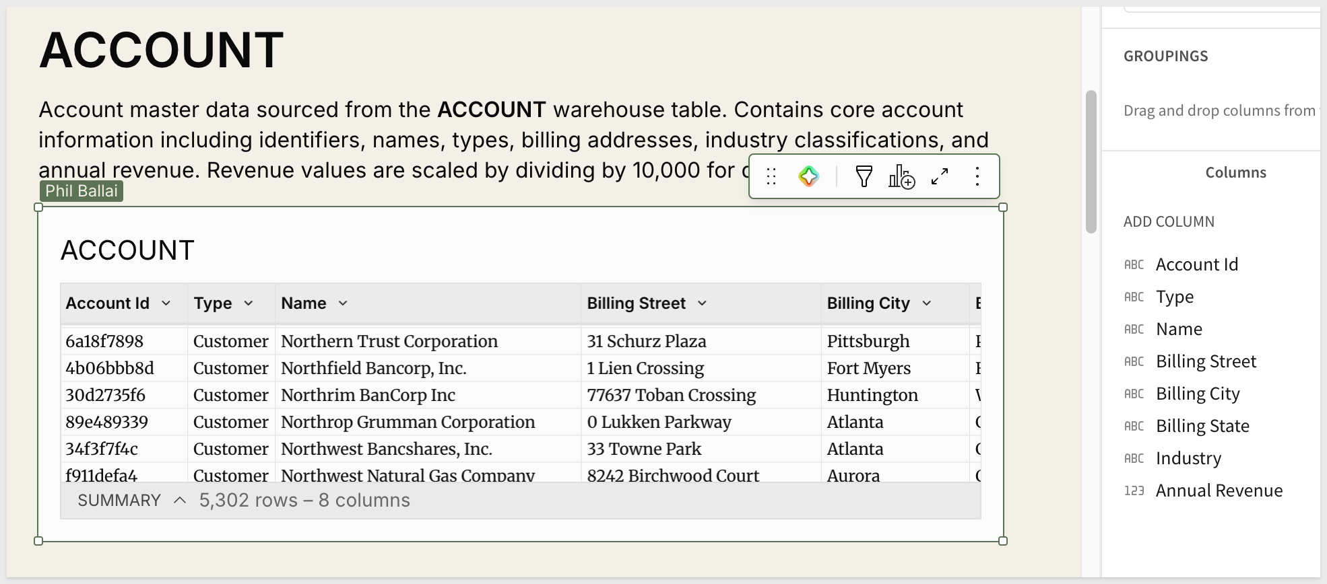This screenshot has height=584, width=1327.
Task: Click the Customer cell in Northern Trust row
Action: [x=231, y=342]
